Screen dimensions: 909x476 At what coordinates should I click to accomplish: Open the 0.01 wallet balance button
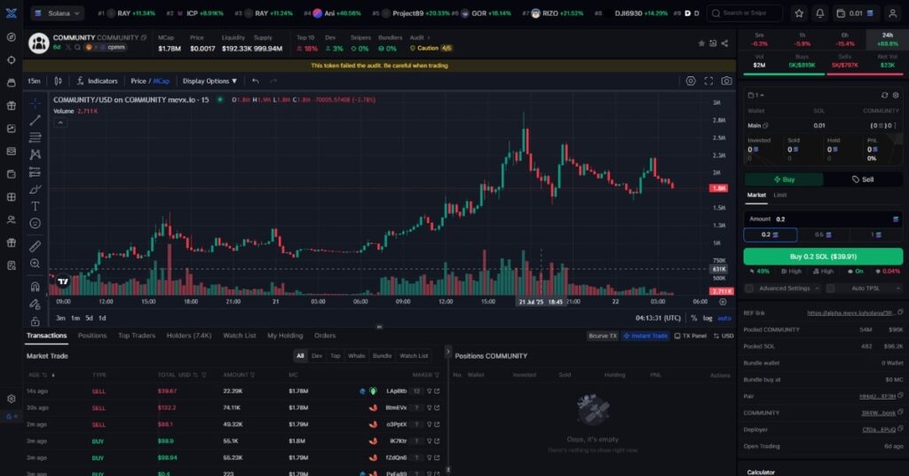coord(856,13)
